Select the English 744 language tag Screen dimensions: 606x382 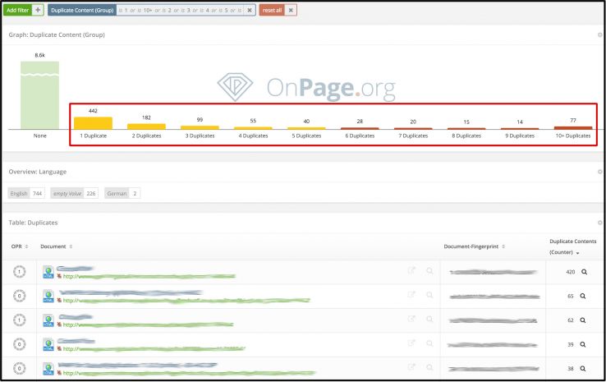[x=26, y=193]
